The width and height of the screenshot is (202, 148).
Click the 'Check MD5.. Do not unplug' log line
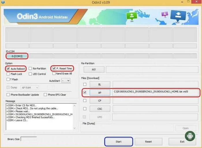[32, 108]
